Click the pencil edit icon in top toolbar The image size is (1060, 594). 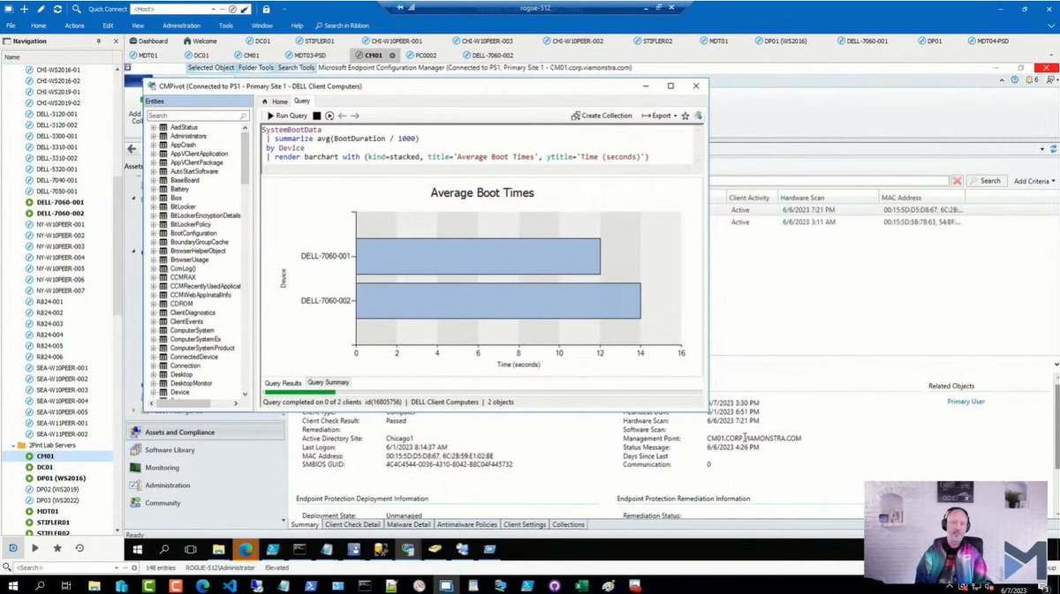(41, 9)
